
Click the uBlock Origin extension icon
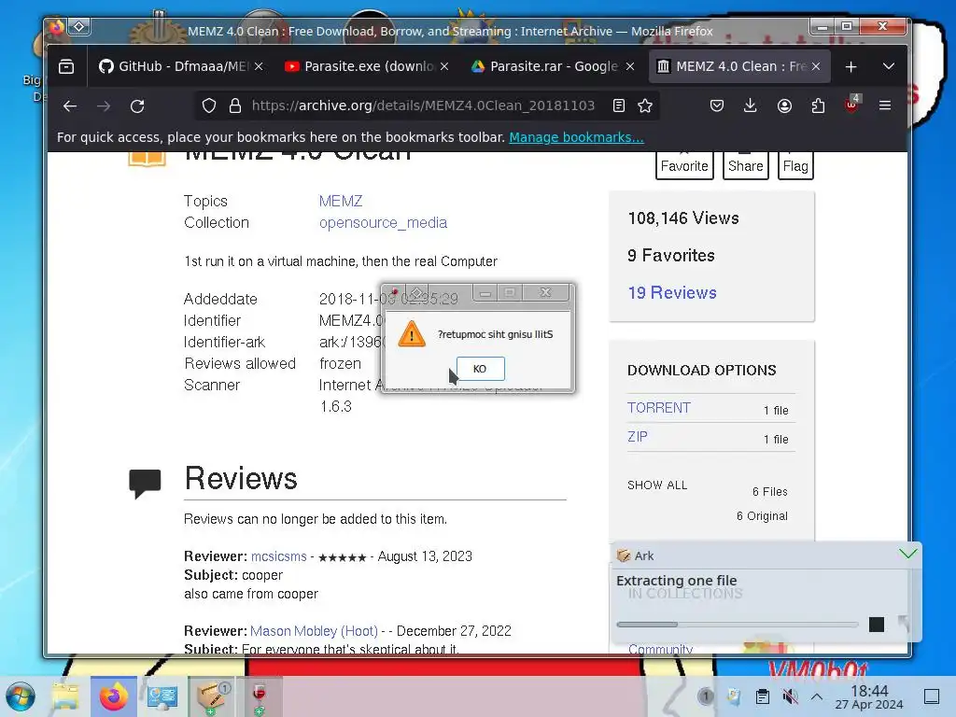click(x=851, y=105)
